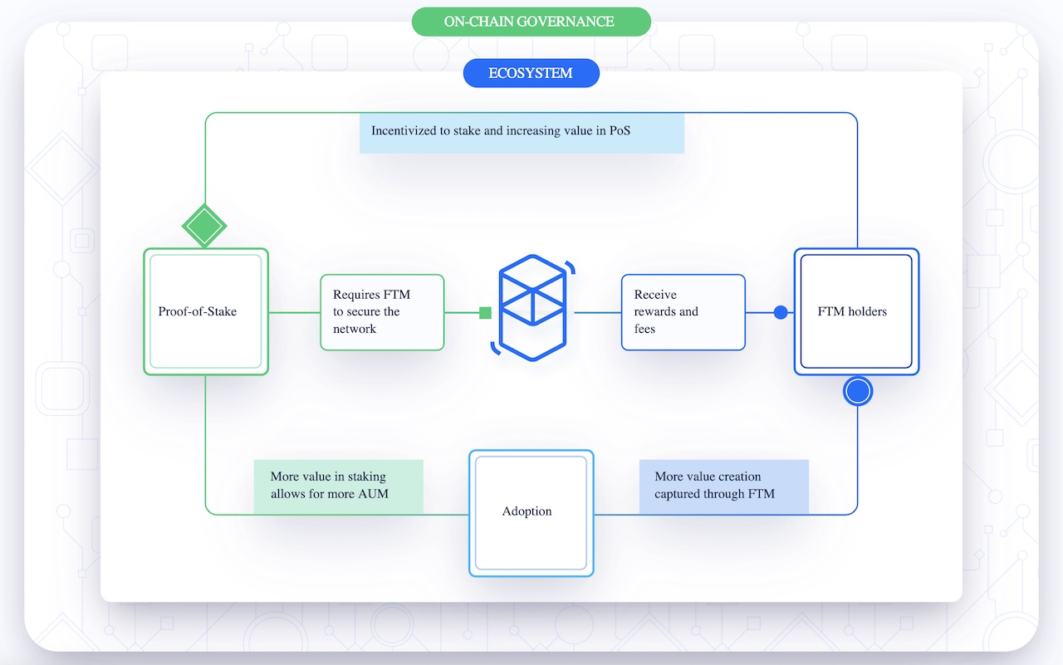Click the Receive rewards and fees box
This screenshot has height=665, width=1063.
683,312
